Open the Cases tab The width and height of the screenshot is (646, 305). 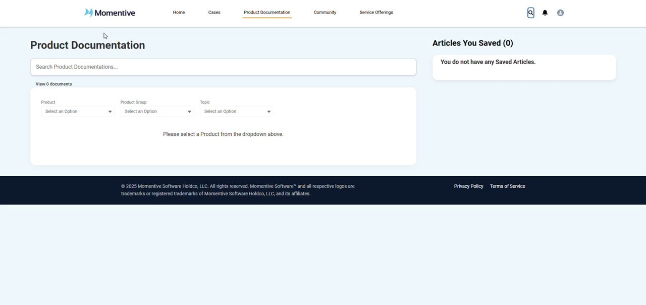click(x=214, y=13)
